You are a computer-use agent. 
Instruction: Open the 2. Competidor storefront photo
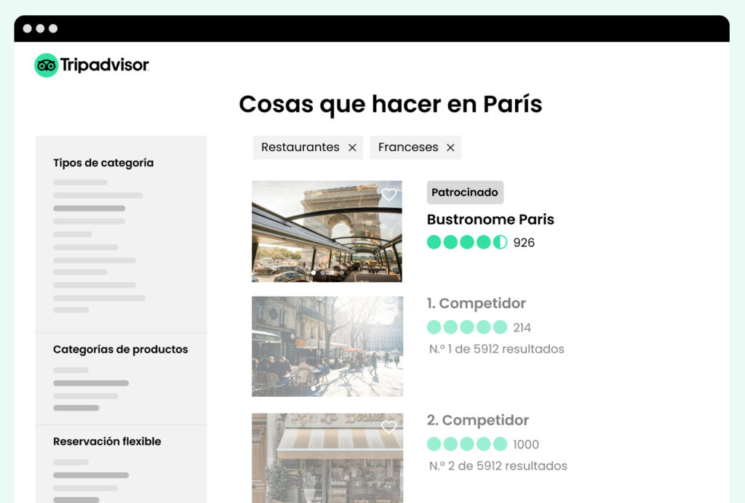[327, 458]
